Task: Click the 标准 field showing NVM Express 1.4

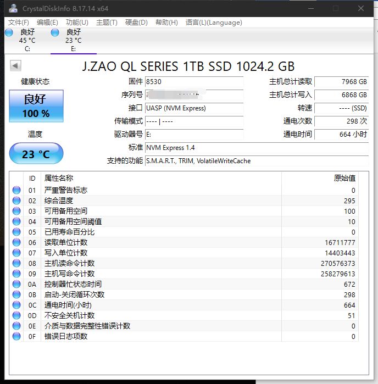Action: [257, 148]
